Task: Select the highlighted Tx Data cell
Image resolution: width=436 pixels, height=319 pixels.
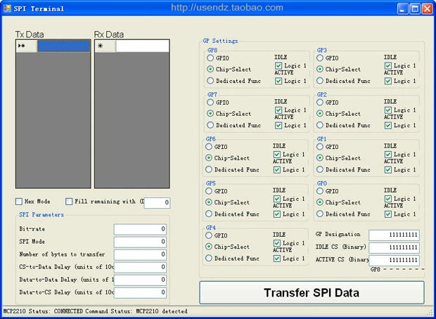Action: pyautogui.click(x=64, y=46)
